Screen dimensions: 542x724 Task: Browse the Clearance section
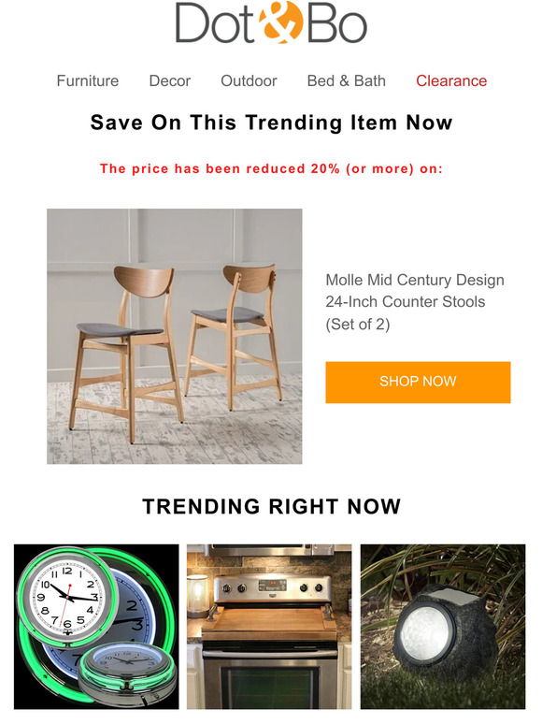point(451,80)
